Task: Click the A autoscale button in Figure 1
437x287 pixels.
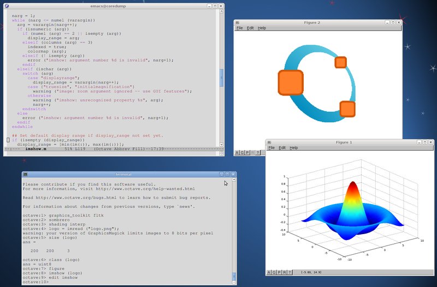Action: pyautogui.click(x=269, y=272)
